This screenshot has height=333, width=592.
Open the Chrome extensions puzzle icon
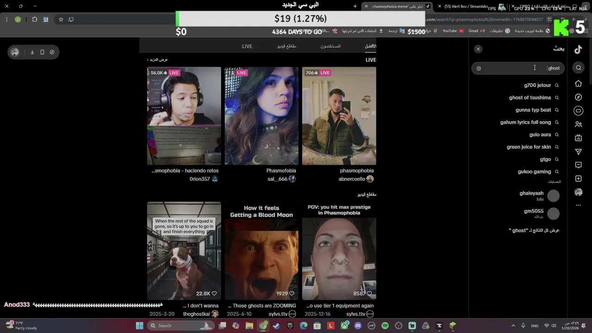click(35, 19)
